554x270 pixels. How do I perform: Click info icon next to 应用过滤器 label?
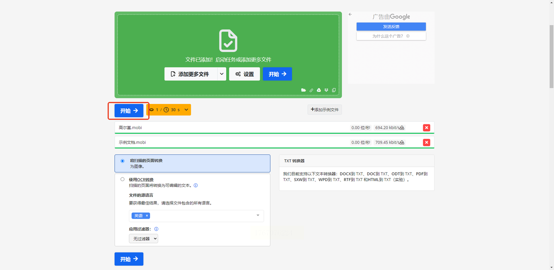point(156,229)
